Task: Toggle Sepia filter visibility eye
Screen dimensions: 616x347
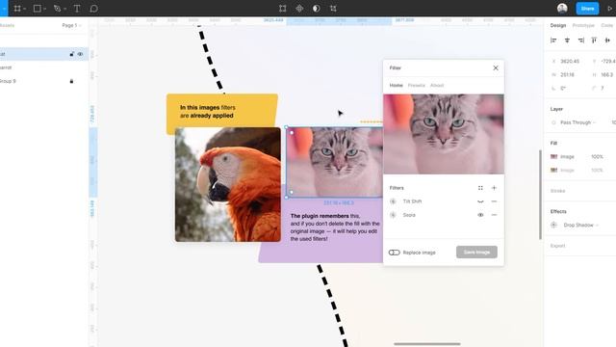Action: [x=480, y=215]
